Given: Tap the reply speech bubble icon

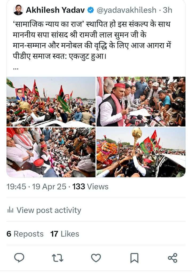Looking at the screenshot, I should (19, 258).
